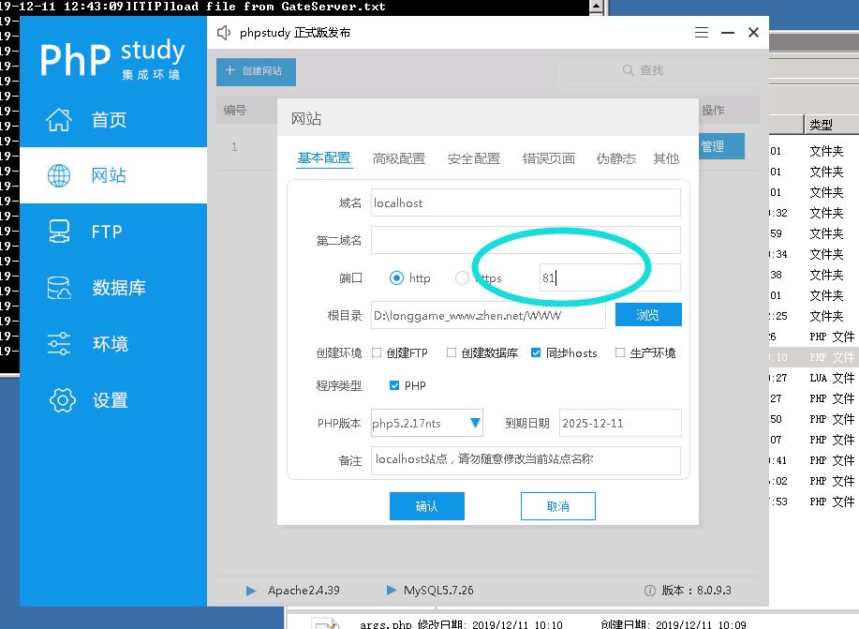Enable the 创建FTP checkbox
The image size is (859, 629).
coord(377,353)
